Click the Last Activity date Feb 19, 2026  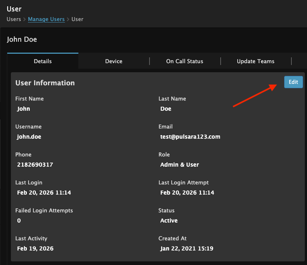coord(35,249)
